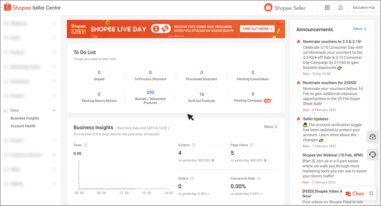Open the 16 Sold Out Products count
The height and width of the screenshot is (206, 381).
pyautogui.click(x=202, y=94)
